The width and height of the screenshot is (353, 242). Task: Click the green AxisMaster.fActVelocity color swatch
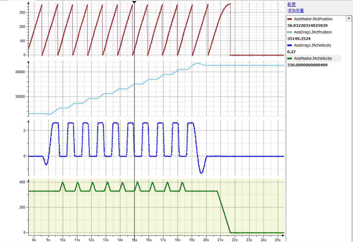click(290, 59)
